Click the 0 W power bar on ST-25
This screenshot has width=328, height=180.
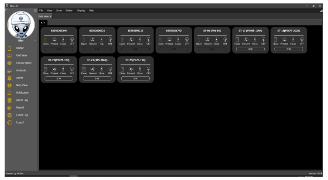coord(135,79)
